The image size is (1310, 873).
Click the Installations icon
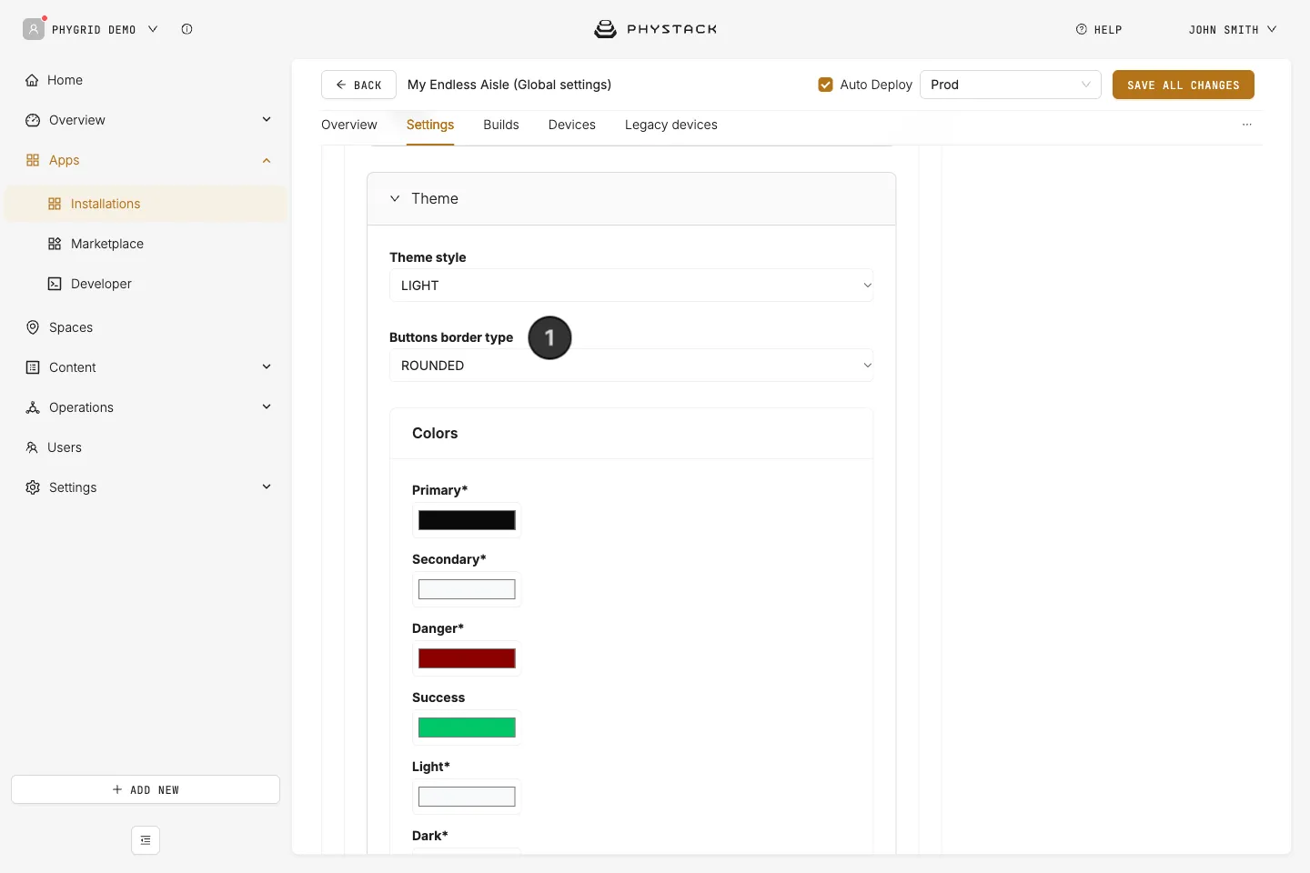tap(55, 204)
